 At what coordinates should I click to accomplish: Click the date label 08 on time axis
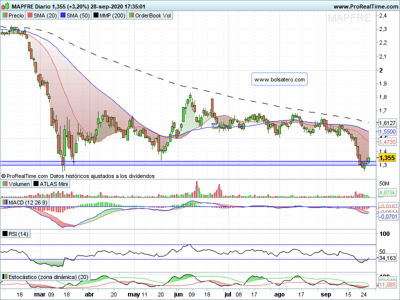point(238,294)
